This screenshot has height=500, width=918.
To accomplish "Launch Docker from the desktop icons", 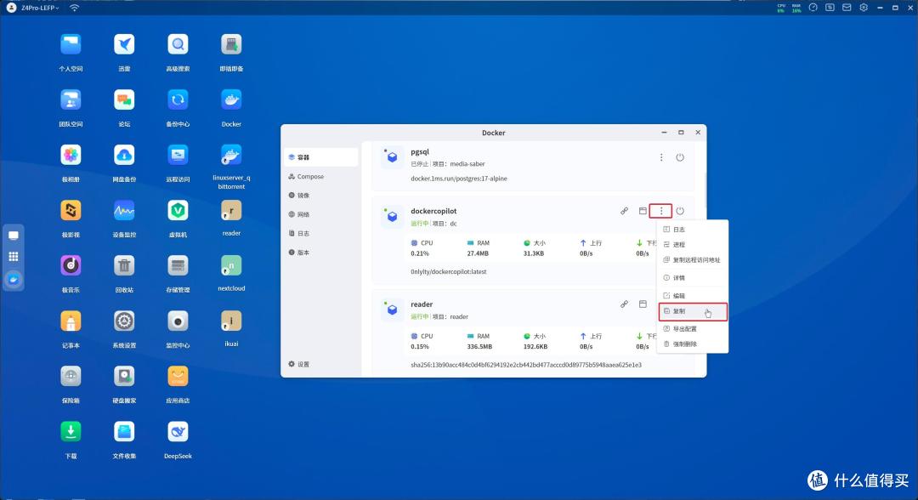I will click(x=231, y=100).
